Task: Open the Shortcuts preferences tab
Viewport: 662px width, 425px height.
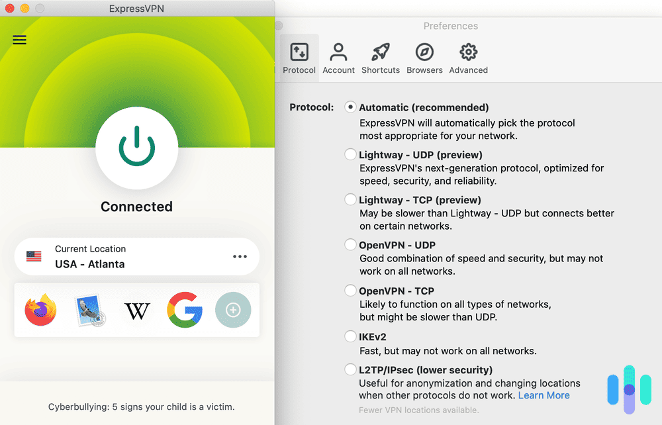Action: [381, 58]
